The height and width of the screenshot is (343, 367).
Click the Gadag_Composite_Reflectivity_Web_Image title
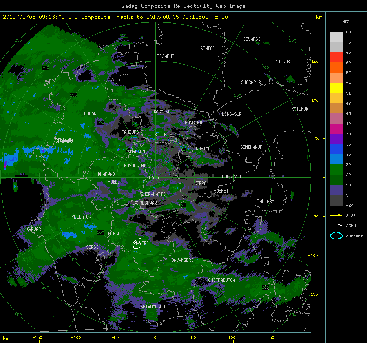point(183,6)
